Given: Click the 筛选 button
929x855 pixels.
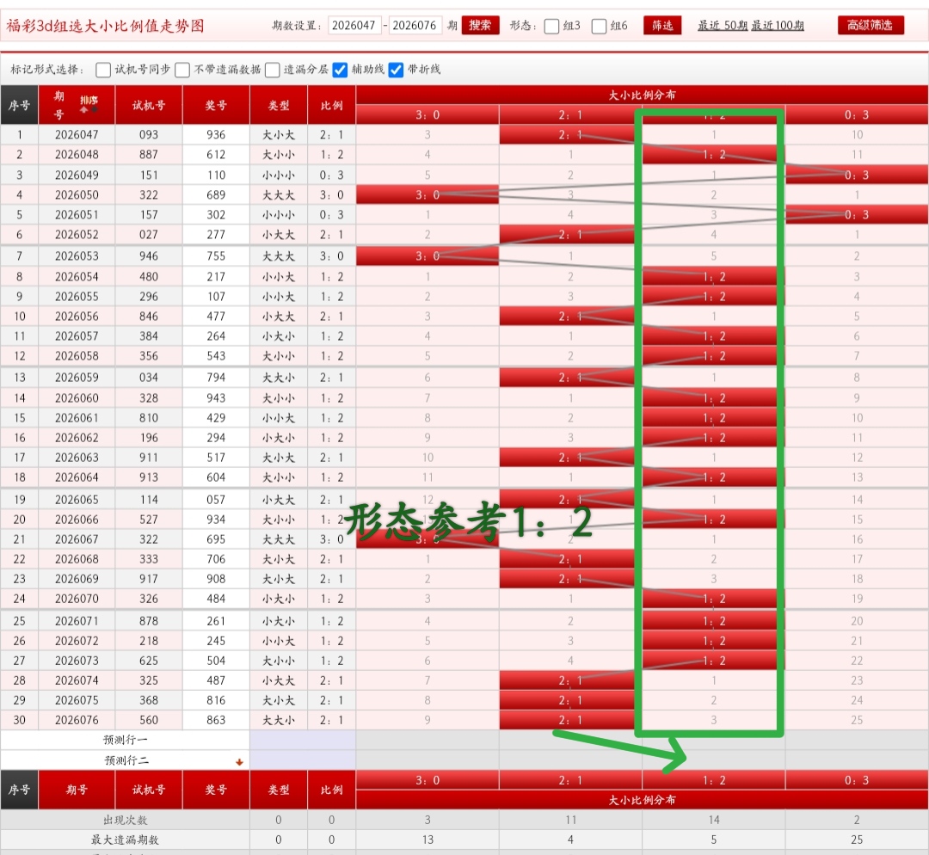Looking at the screenshot, I should point(662,26).
